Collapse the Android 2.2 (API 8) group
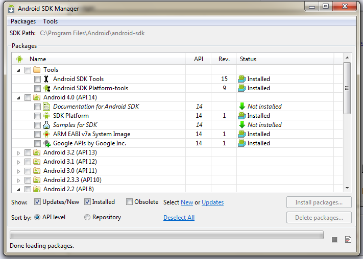 18,190
